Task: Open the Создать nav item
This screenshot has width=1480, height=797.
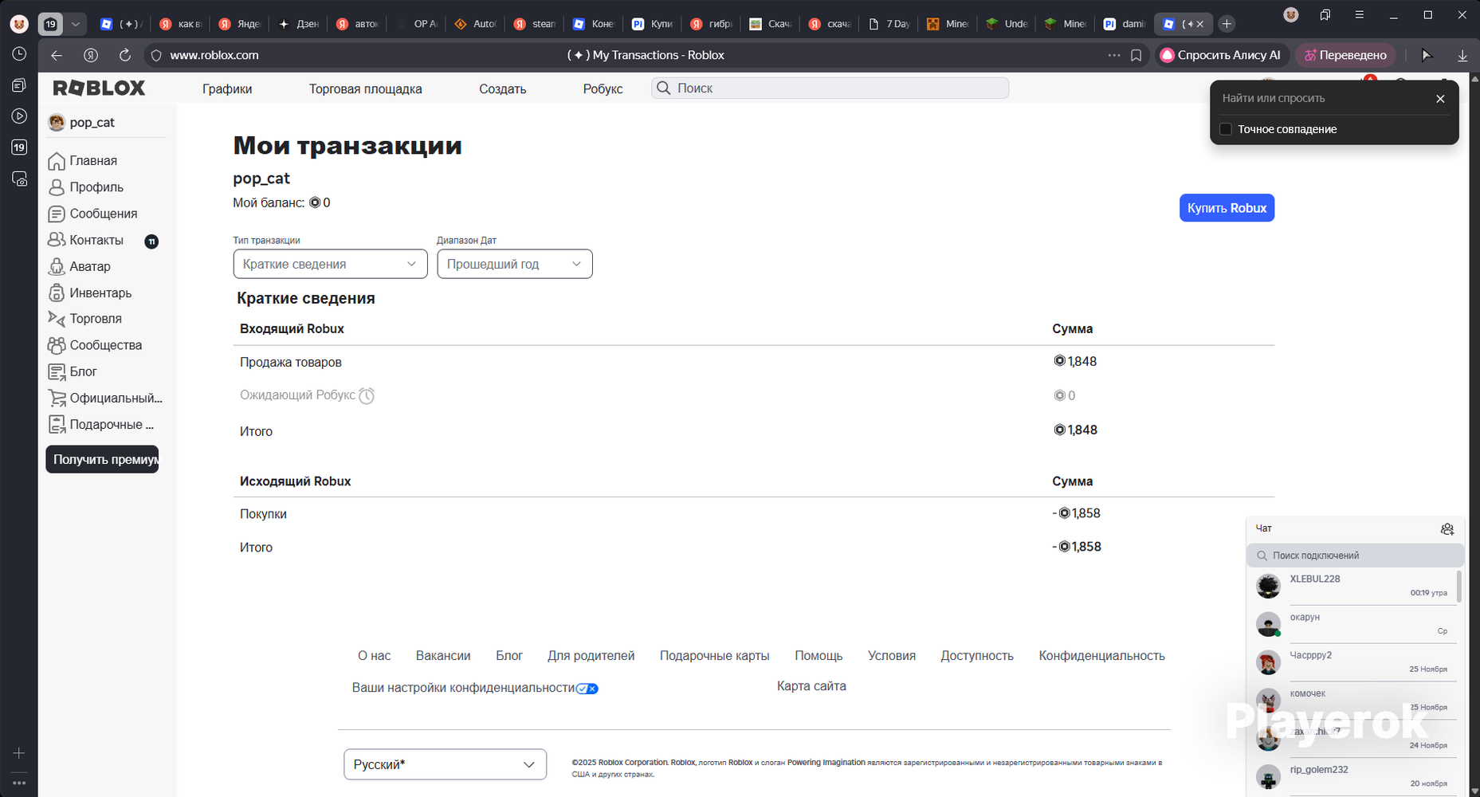Action: [x=502, y=88]
